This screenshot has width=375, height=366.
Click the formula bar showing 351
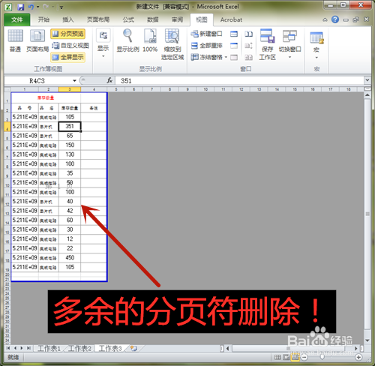[x=238, y=81]
